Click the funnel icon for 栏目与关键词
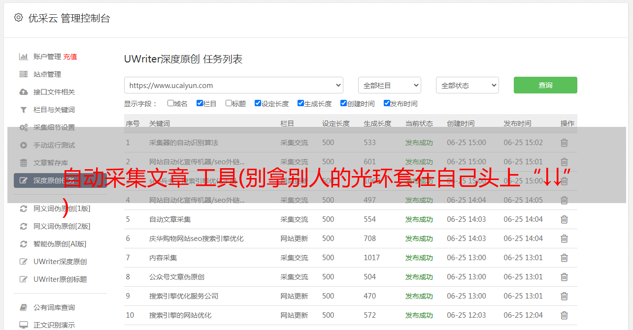Image resolution: width=633 pixels, height=330 pixels. 23,110
